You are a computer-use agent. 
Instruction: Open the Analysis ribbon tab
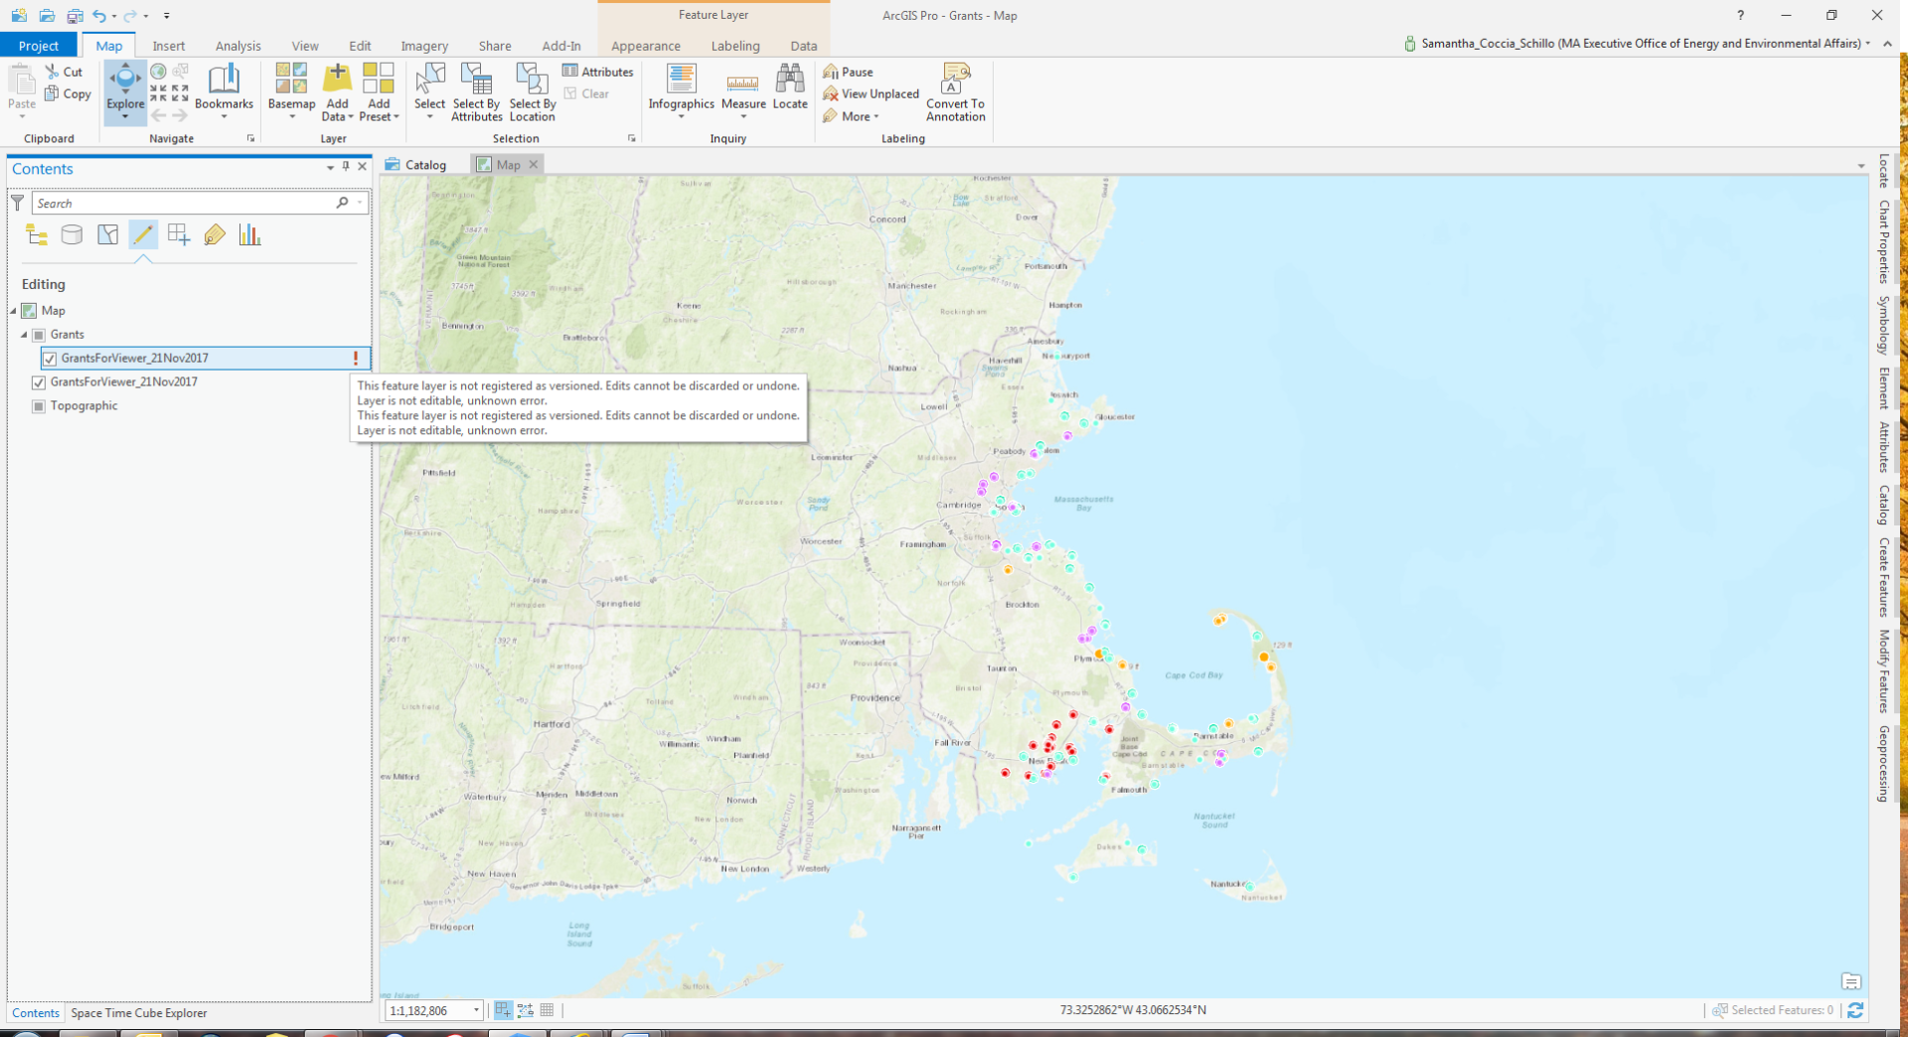click(x=238, y=46)
